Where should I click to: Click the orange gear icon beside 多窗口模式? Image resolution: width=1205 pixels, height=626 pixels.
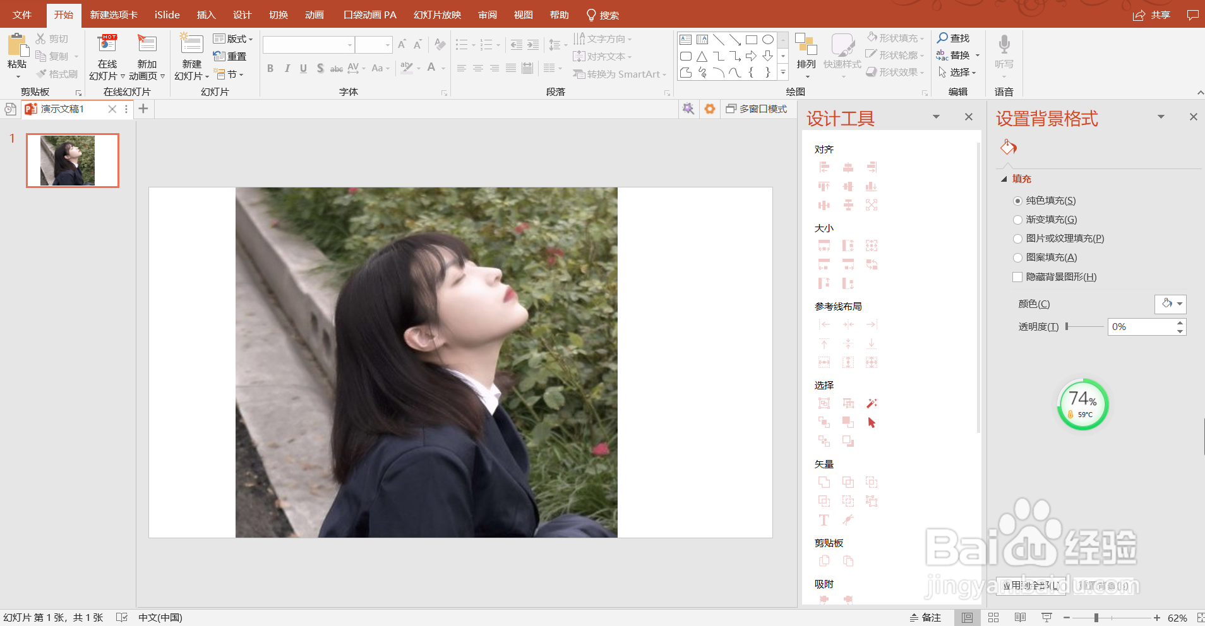(x=710, y=109)
